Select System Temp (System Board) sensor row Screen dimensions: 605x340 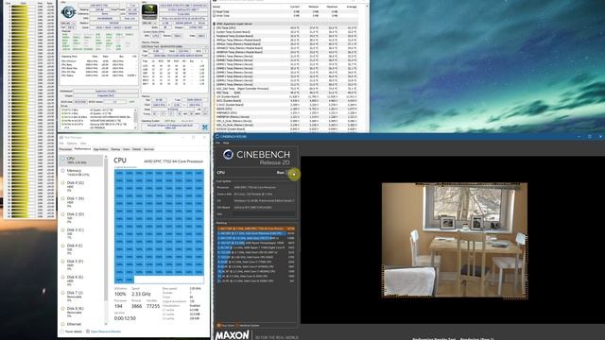pyautogui.click(x=285, y=32)
